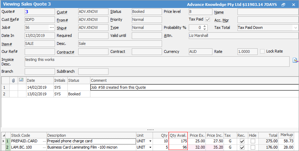Click the Qty Avail. column header
The width and height of the screenshot is (299, 151).
point(178,135)
